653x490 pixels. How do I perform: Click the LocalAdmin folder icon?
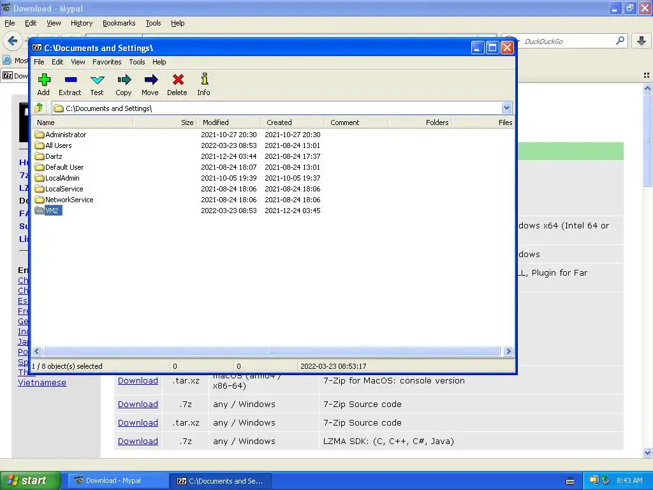click(40, 178)
